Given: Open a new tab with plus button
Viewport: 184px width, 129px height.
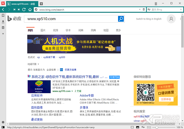Looking at the screenshot, I should 41,4.
